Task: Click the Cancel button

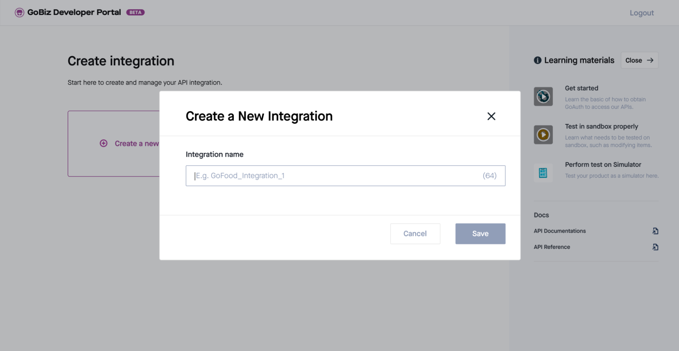Action: [x=415, y=234]
